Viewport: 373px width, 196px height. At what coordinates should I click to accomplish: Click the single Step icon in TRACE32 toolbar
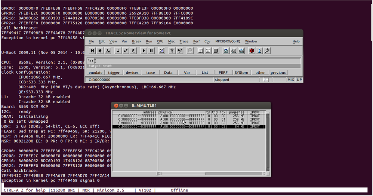click(x=92, y=50)
